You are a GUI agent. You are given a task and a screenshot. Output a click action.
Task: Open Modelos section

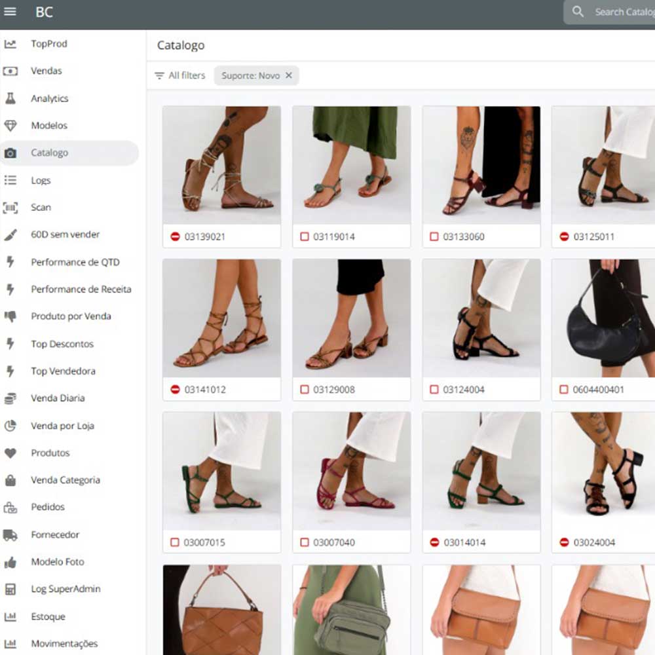pos(49,126)
